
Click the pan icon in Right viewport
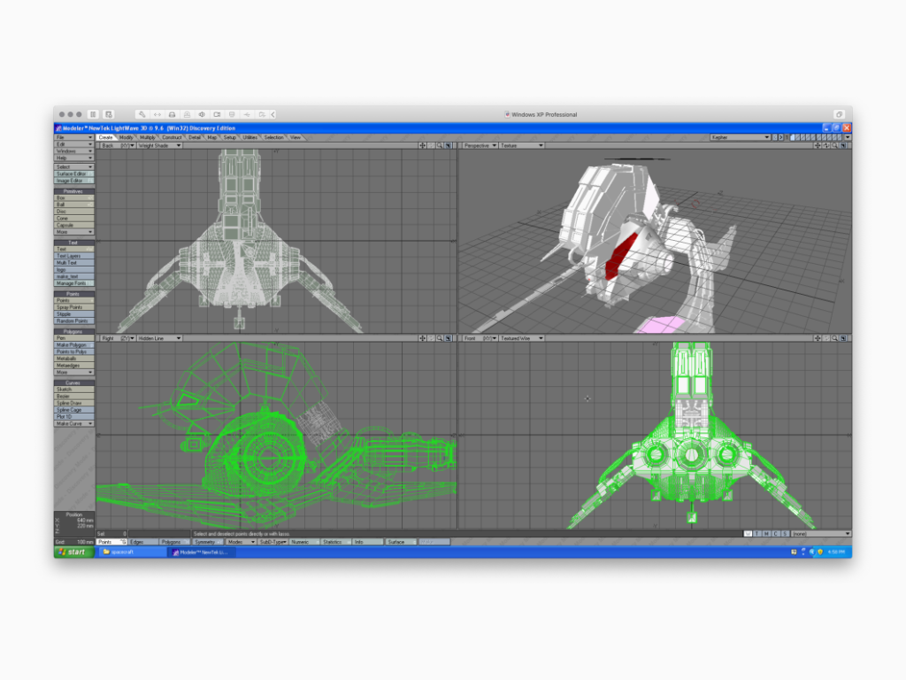pos(422,338)
